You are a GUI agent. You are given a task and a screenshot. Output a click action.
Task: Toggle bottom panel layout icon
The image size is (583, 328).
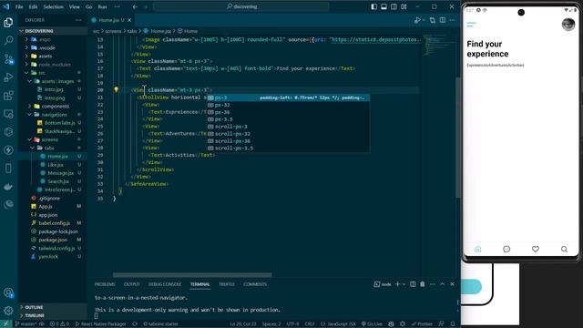click(384, 6)
